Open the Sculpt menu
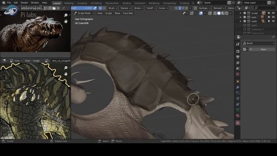277x156 pixels. [x=109, y=13]
